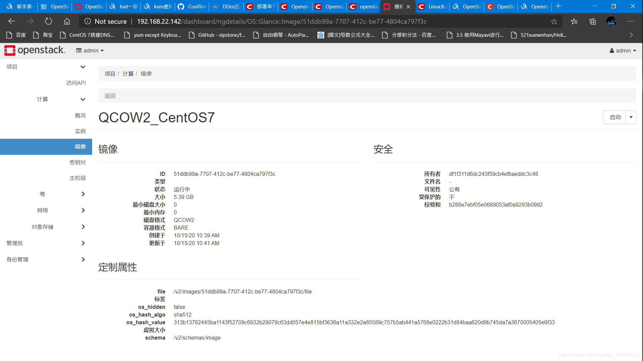Click the /v2/schemas/image schema value
This screenshot has height=361, width=643.
197,338
